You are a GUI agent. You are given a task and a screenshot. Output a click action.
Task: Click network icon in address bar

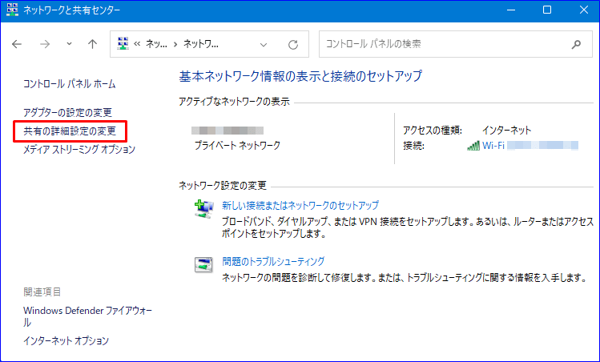click(123, 43)
